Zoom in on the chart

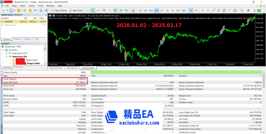(104, 11)
